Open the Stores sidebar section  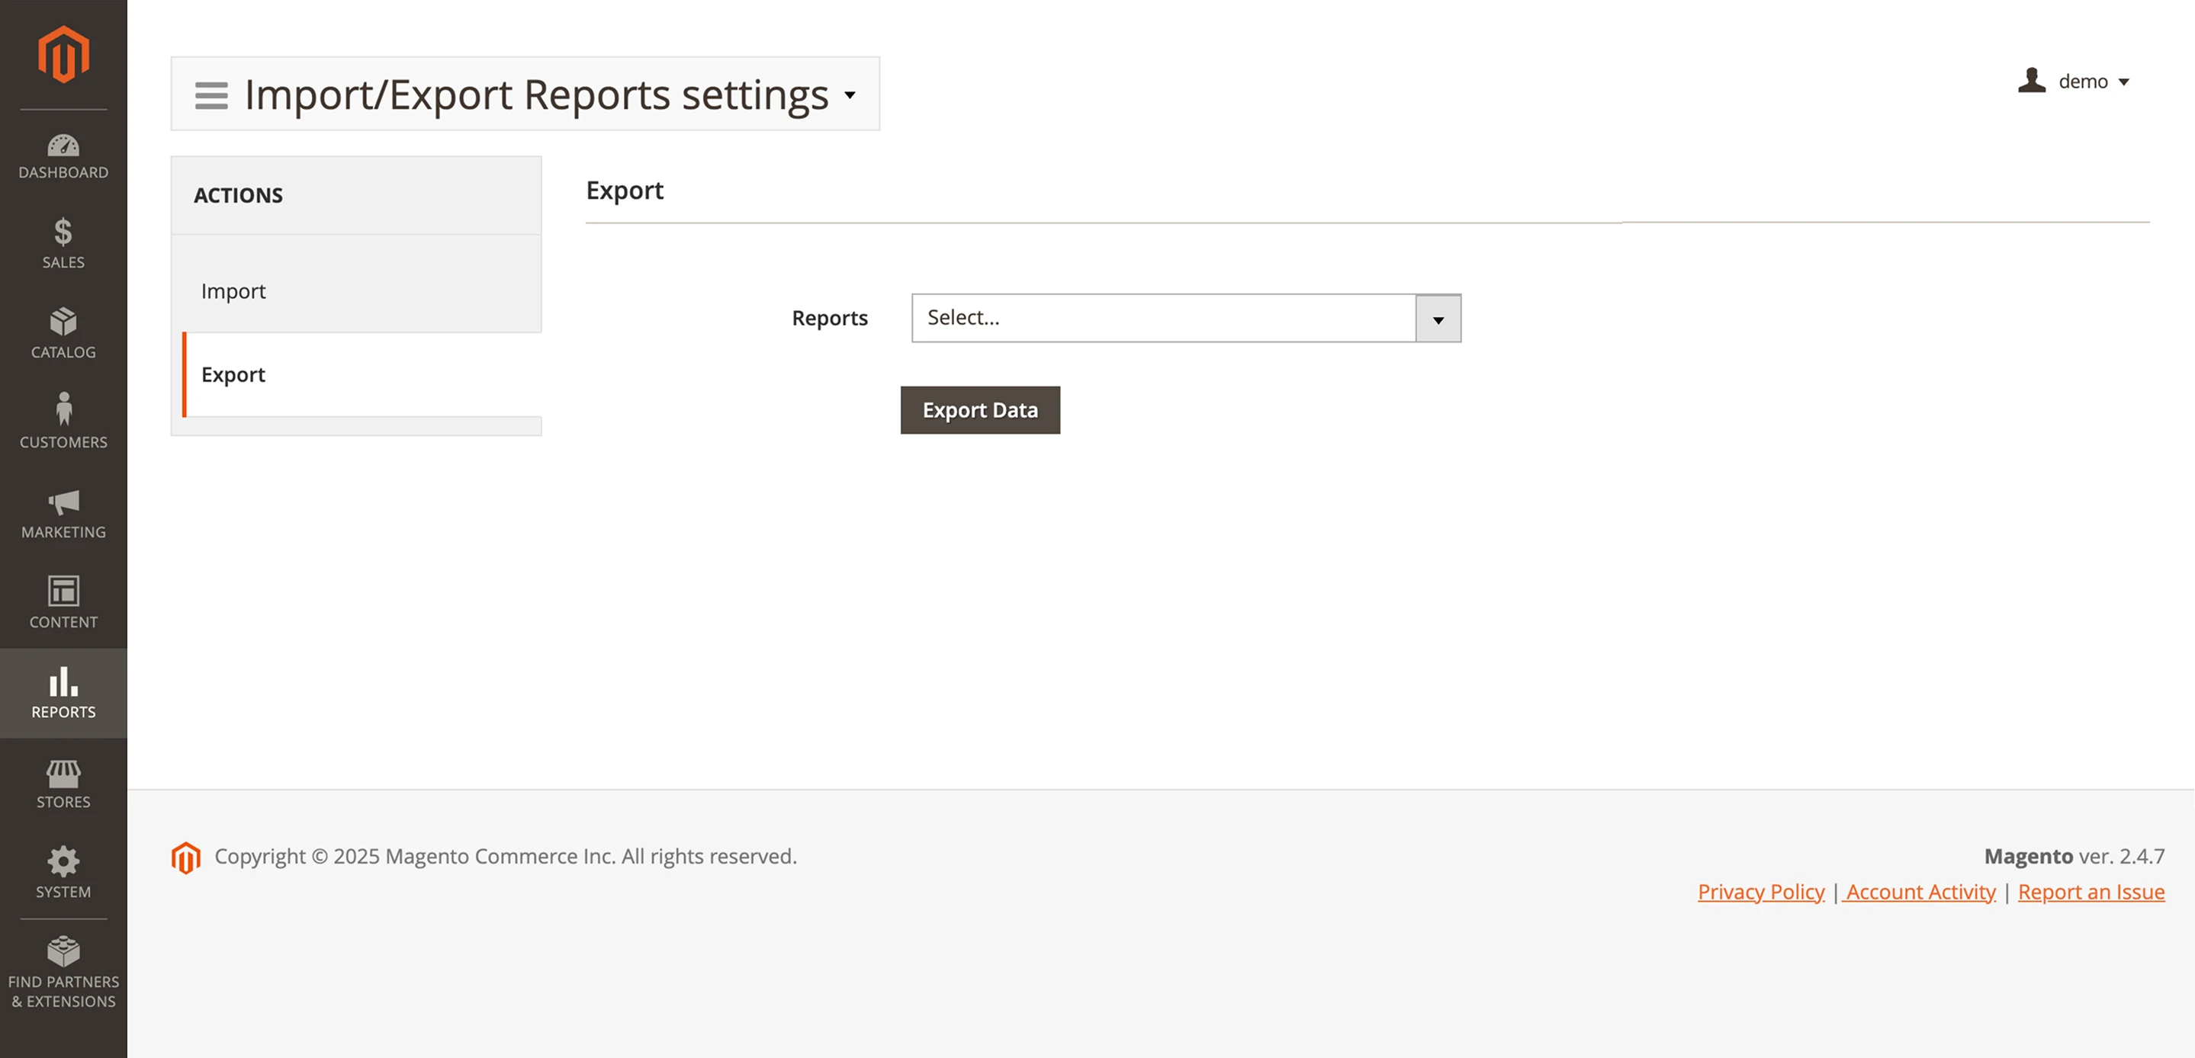point(63,784)
